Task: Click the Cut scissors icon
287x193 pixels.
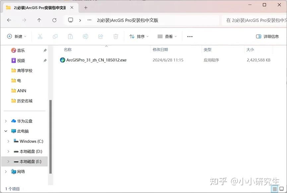Action: [x=40, y=37]
